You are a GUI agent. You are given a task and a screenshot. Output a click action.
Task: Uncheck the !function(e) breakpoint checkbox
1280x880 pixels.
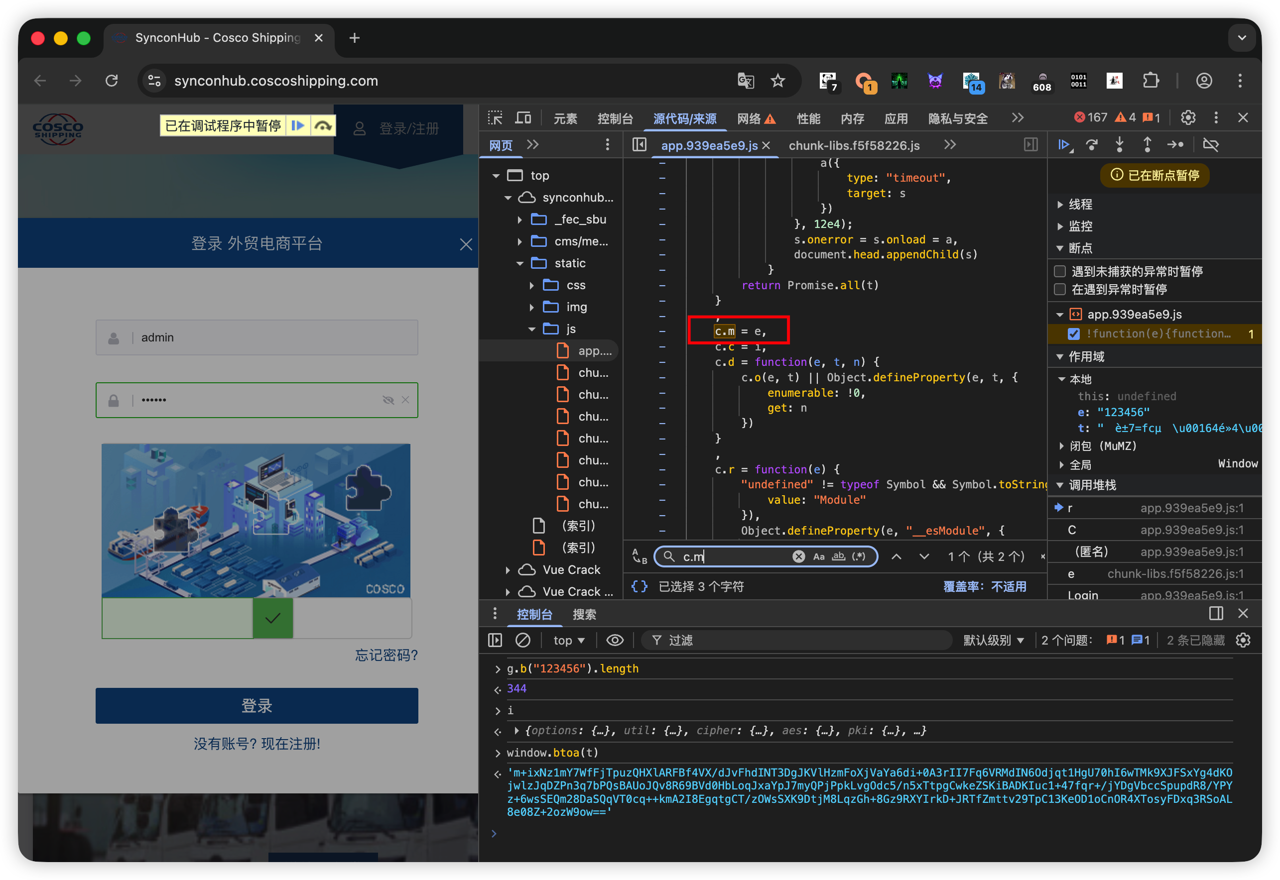point(1074,333)
